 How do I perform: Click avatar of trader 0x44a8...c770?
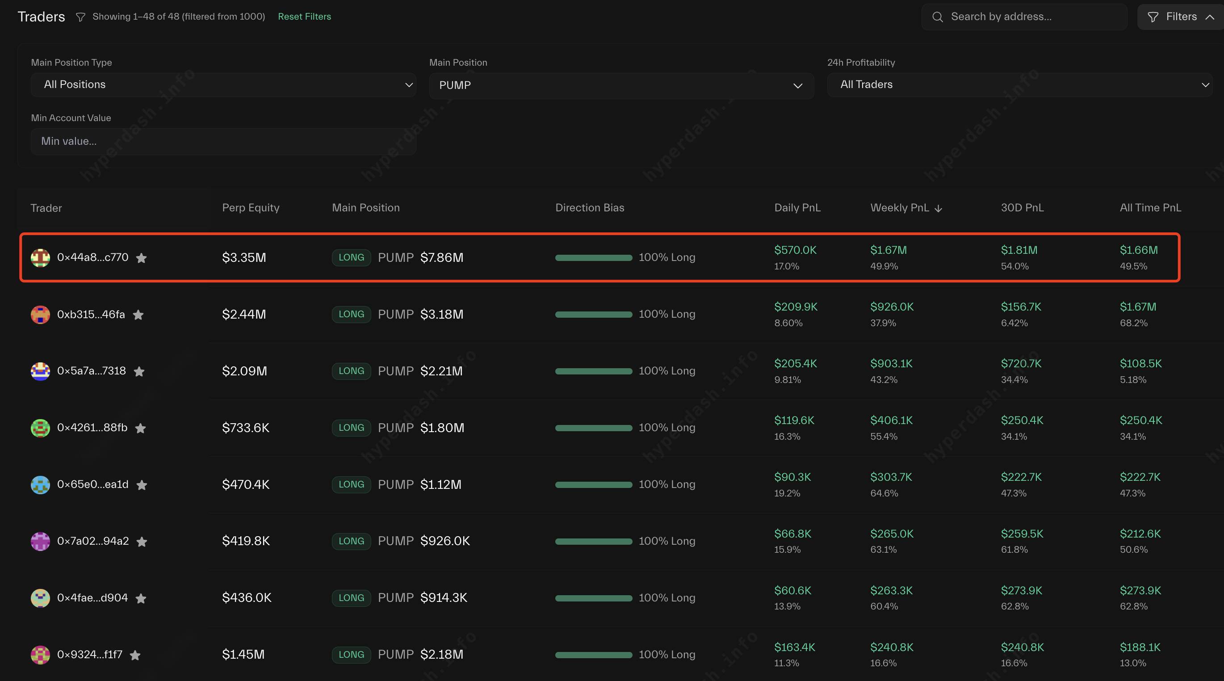pos(40,257)
